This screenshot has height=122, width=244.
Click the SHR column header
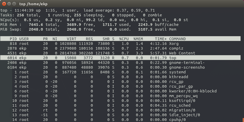[x=106, y=39]
